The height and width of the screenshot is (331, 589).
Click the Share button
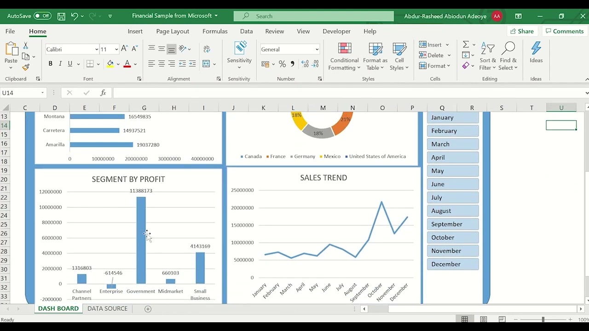click(522, 31)
